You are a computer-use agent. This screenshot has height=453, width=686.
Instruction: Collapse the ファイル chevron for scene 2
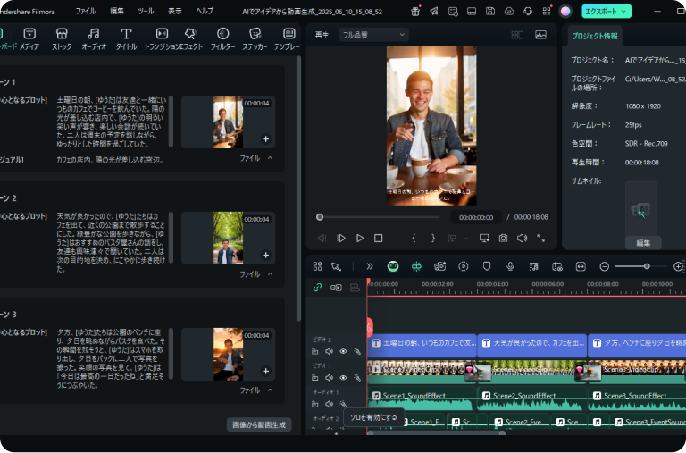pos(271,274)
